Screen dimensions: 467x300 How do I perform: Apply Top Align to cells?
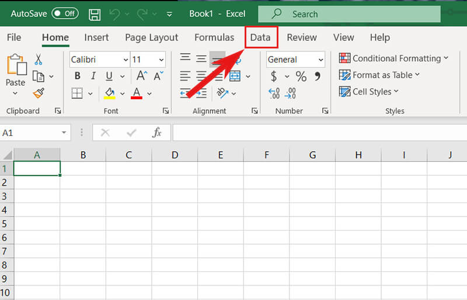(x=185, y=57)
